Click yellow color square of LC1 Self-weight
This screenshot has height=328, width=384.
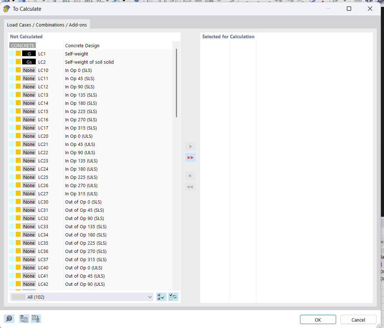tap(18, 54)
